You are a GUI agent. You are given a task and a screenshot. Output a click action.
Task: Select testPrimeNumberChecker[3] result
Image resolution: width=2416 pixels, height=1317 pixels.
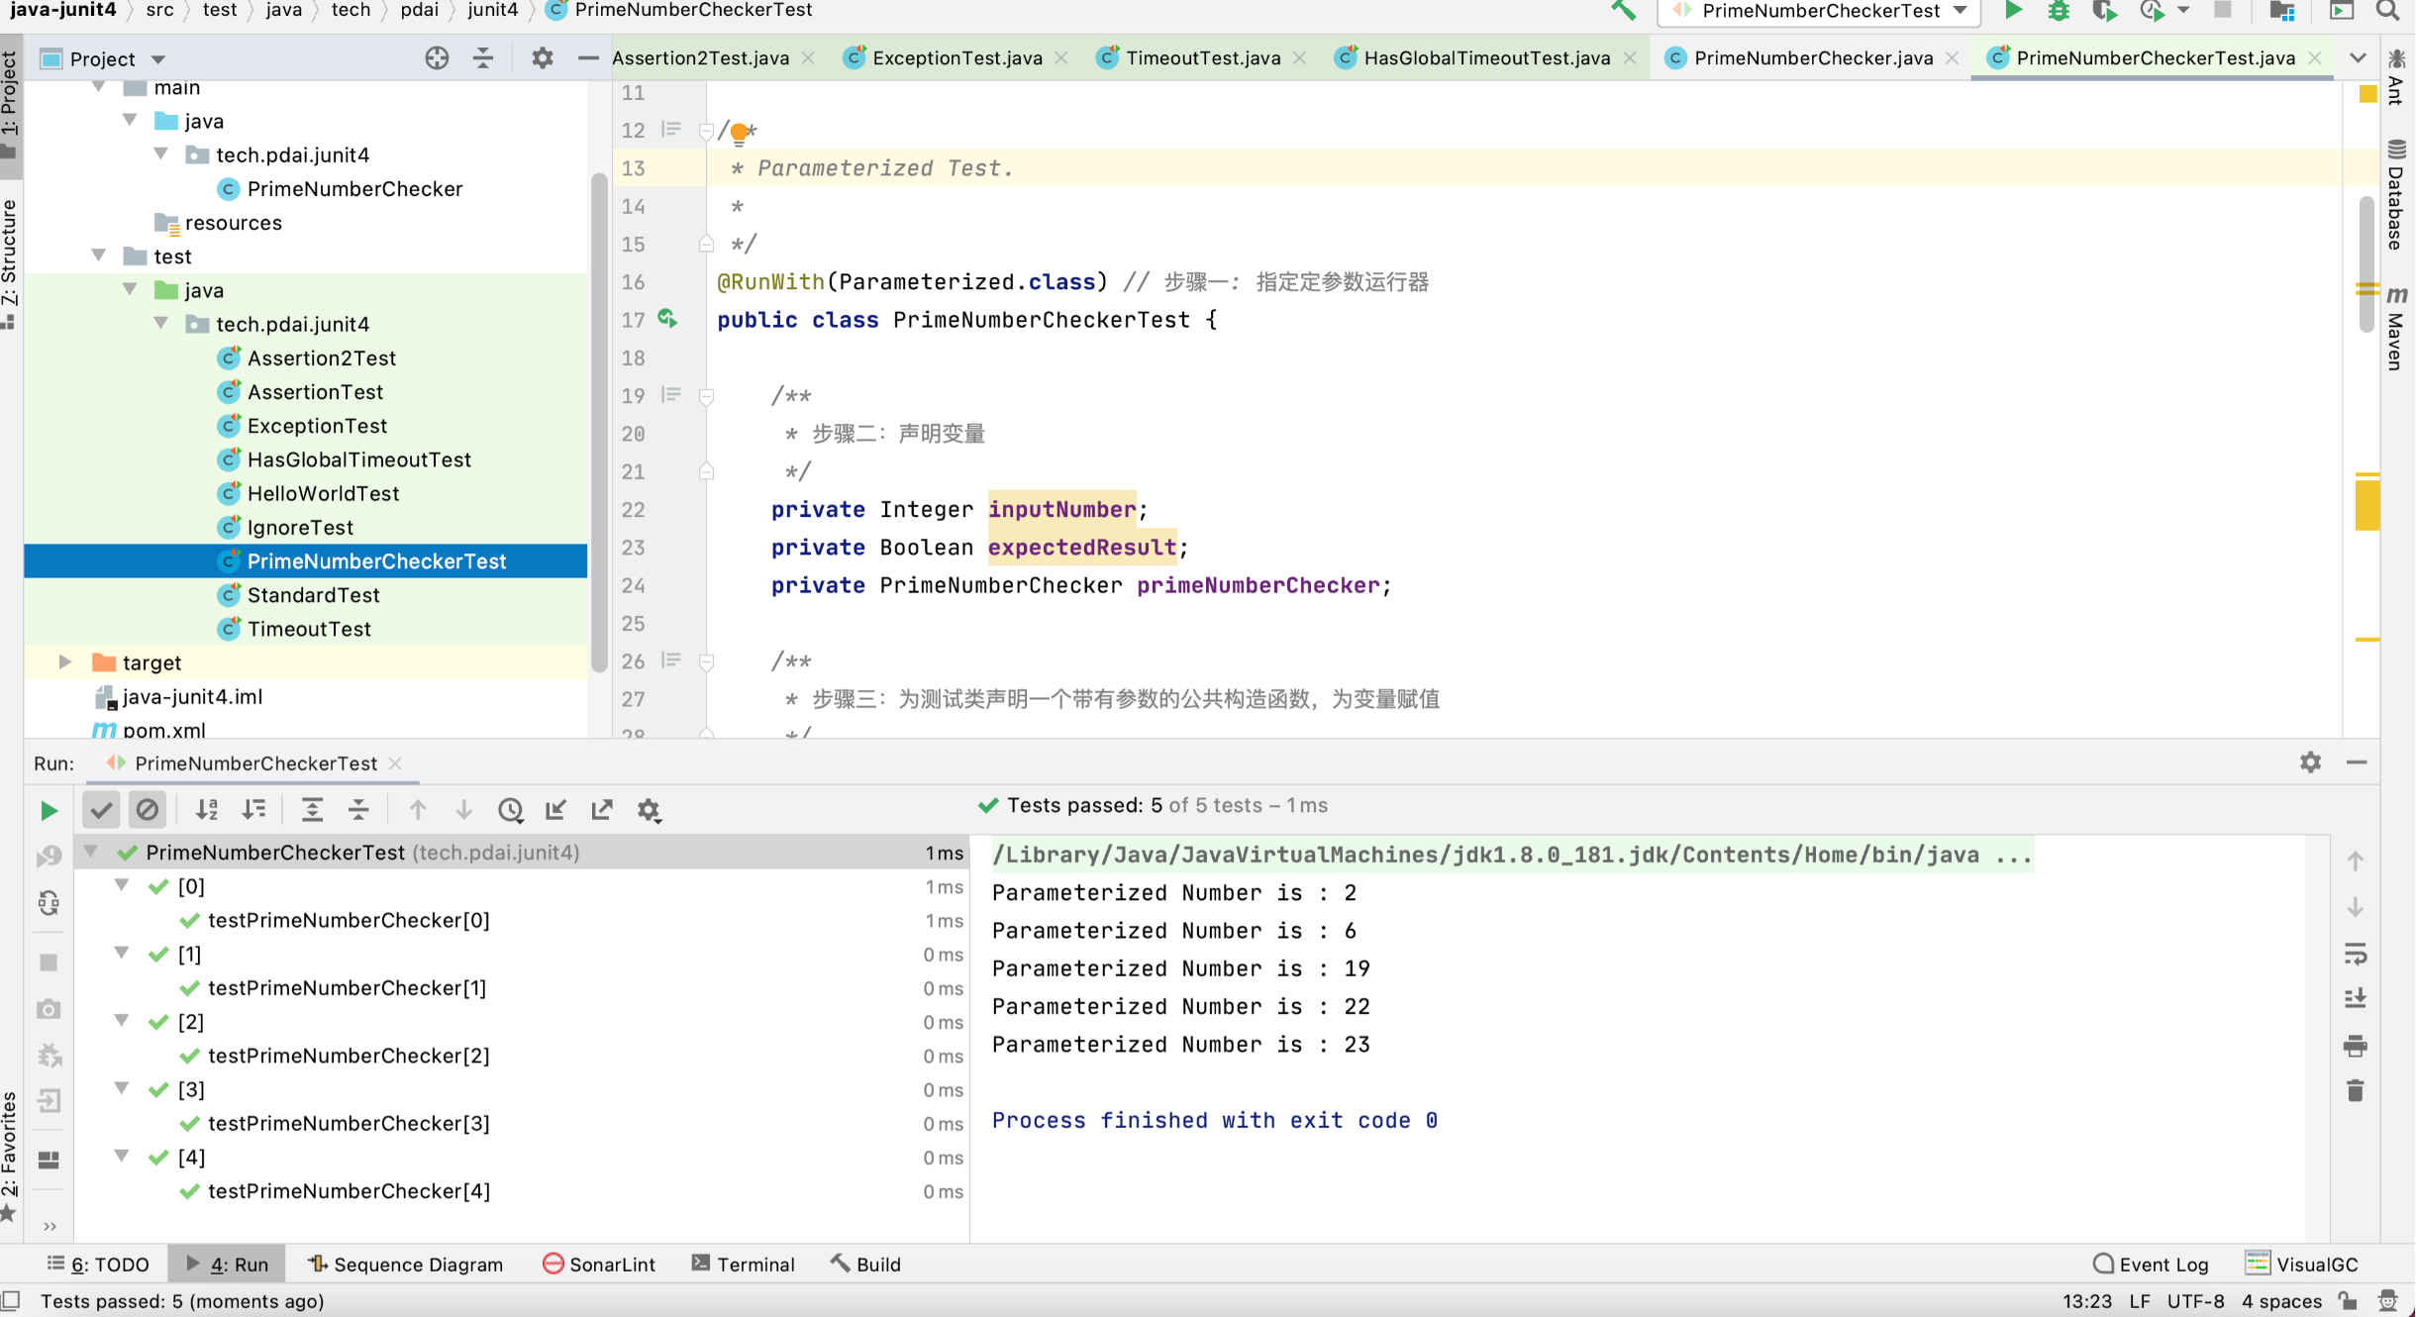(x=349, y=1123)
